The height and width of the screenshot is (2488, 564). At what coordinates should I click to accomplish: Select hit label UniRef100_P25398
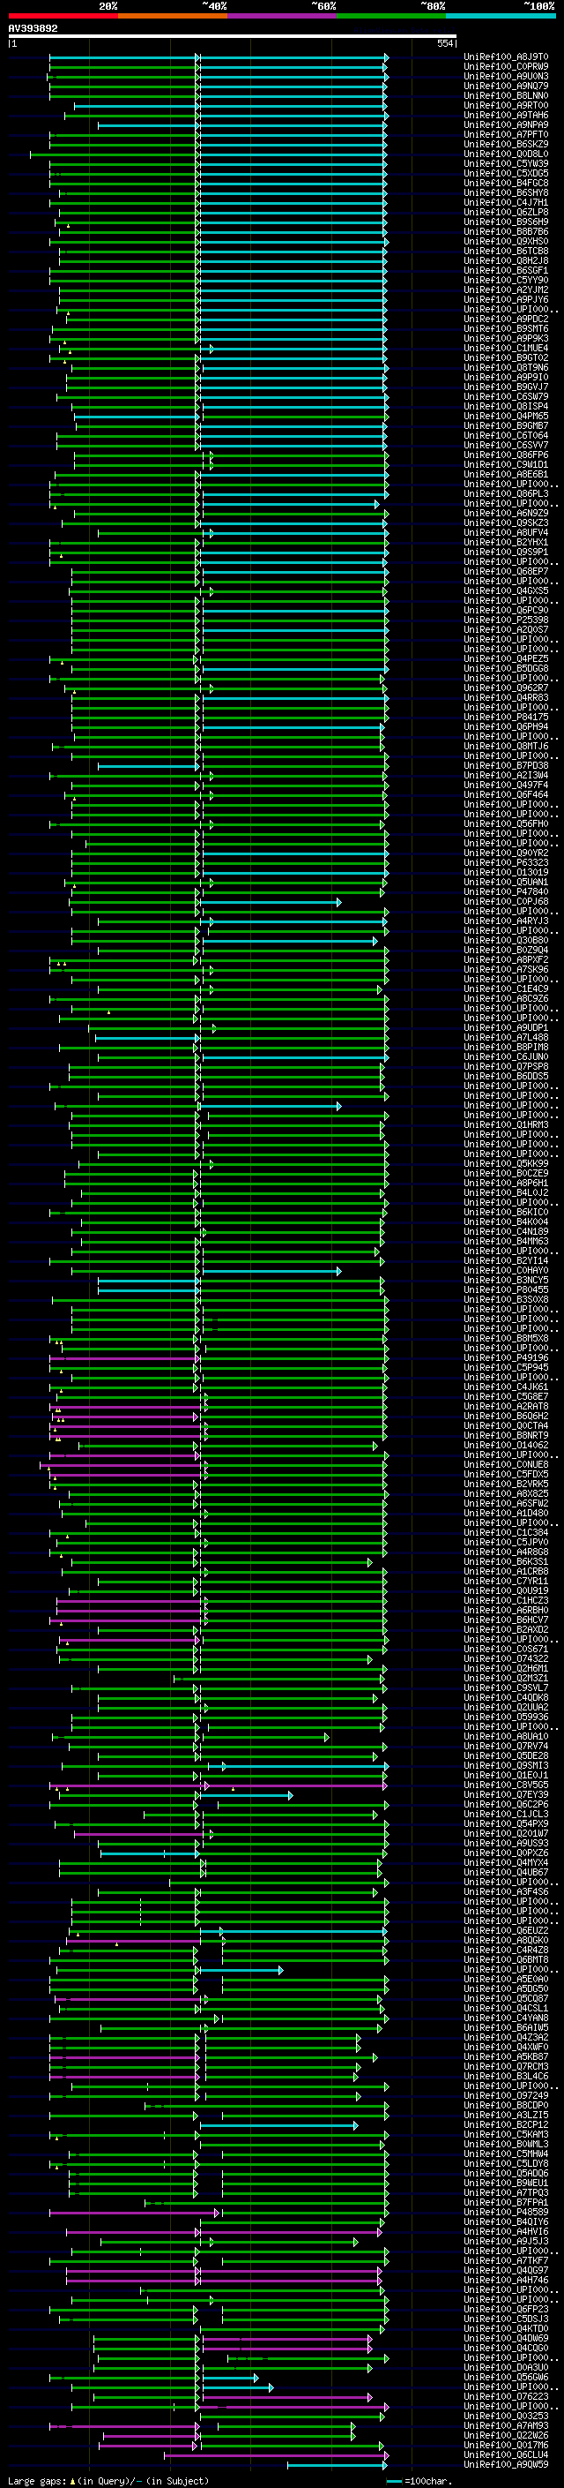coord(506,620)
